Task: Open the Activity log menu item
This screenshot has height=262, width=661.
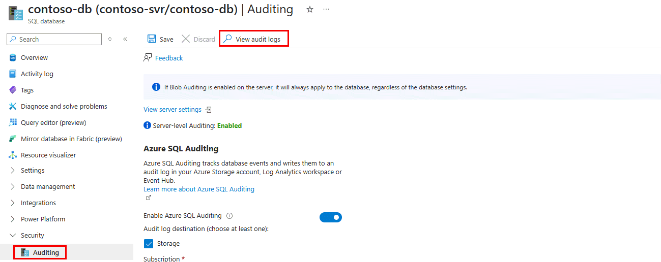Action: click(x=37, y=74)
